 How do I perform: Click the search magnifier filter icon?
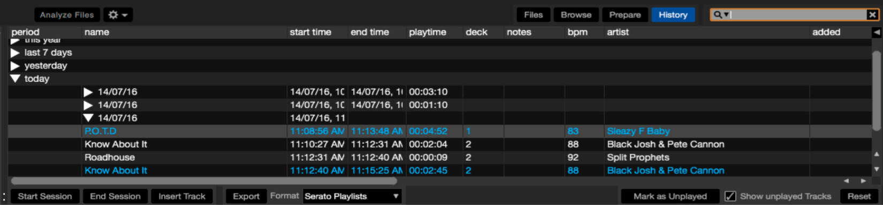(721, 15)
